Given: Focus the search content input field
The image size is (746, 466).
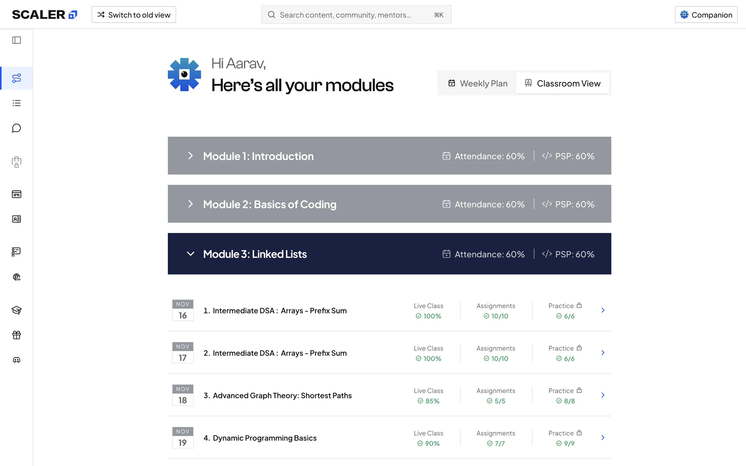Looking at the screenshot, I should coord(356,15).
